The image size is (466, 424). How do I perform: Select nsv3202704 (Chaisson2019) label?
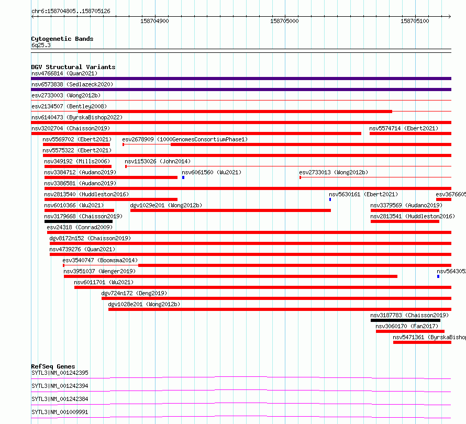[x=71, y=128]
